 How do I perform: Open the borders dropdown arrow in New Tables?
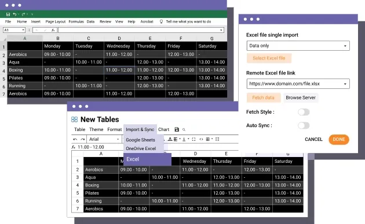(x=212, y=139)
